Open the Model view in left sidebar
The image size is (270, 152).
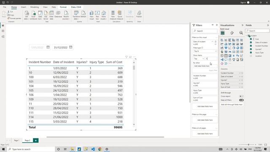coord(3,37)
